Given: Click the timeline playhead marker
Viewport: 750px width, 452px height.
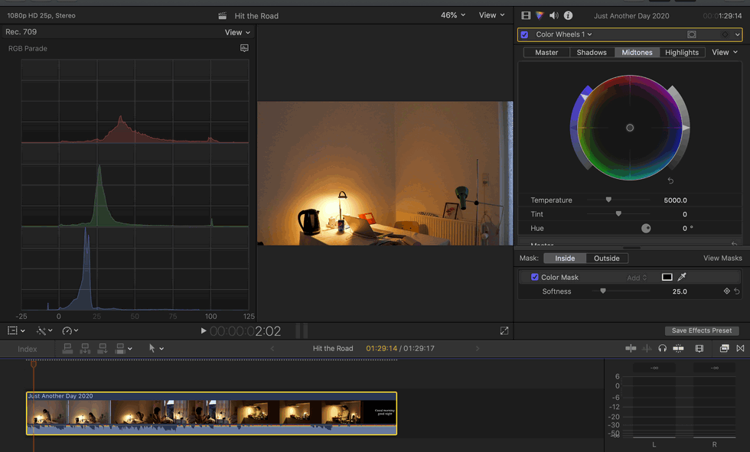Looking at the screenshot, I should tap(34, 364).
